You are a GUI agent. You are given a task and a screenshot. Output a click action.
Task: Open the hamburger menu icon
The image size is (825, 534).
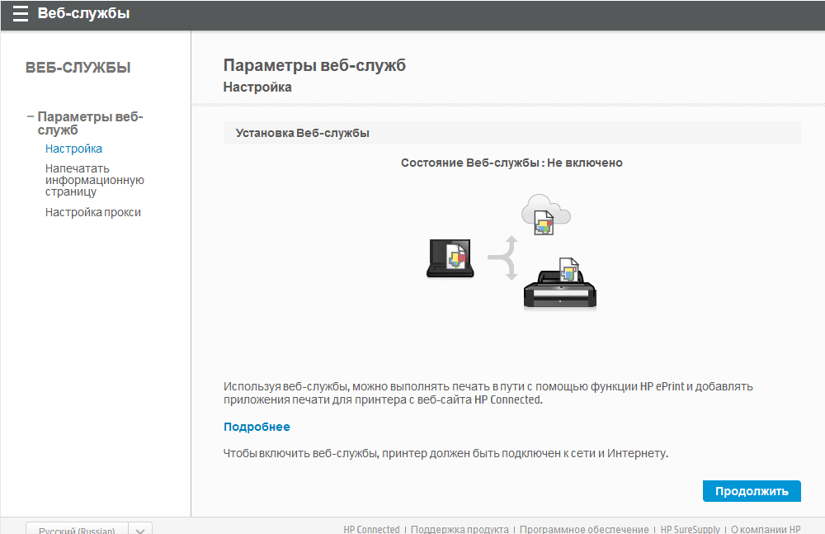click(20, 14)
